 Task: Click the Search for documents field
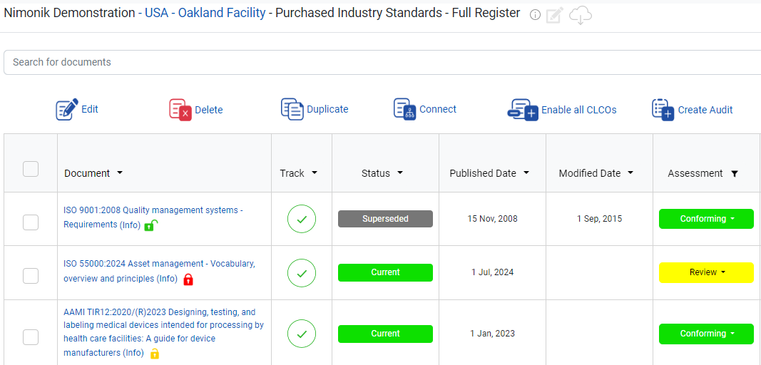tap(382, 62)
